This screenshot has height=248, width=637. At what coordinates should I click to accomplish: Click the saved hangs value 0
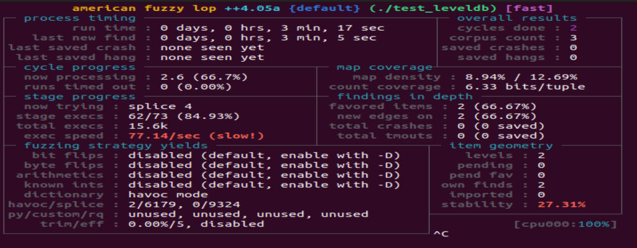click(x=573, y=57)
